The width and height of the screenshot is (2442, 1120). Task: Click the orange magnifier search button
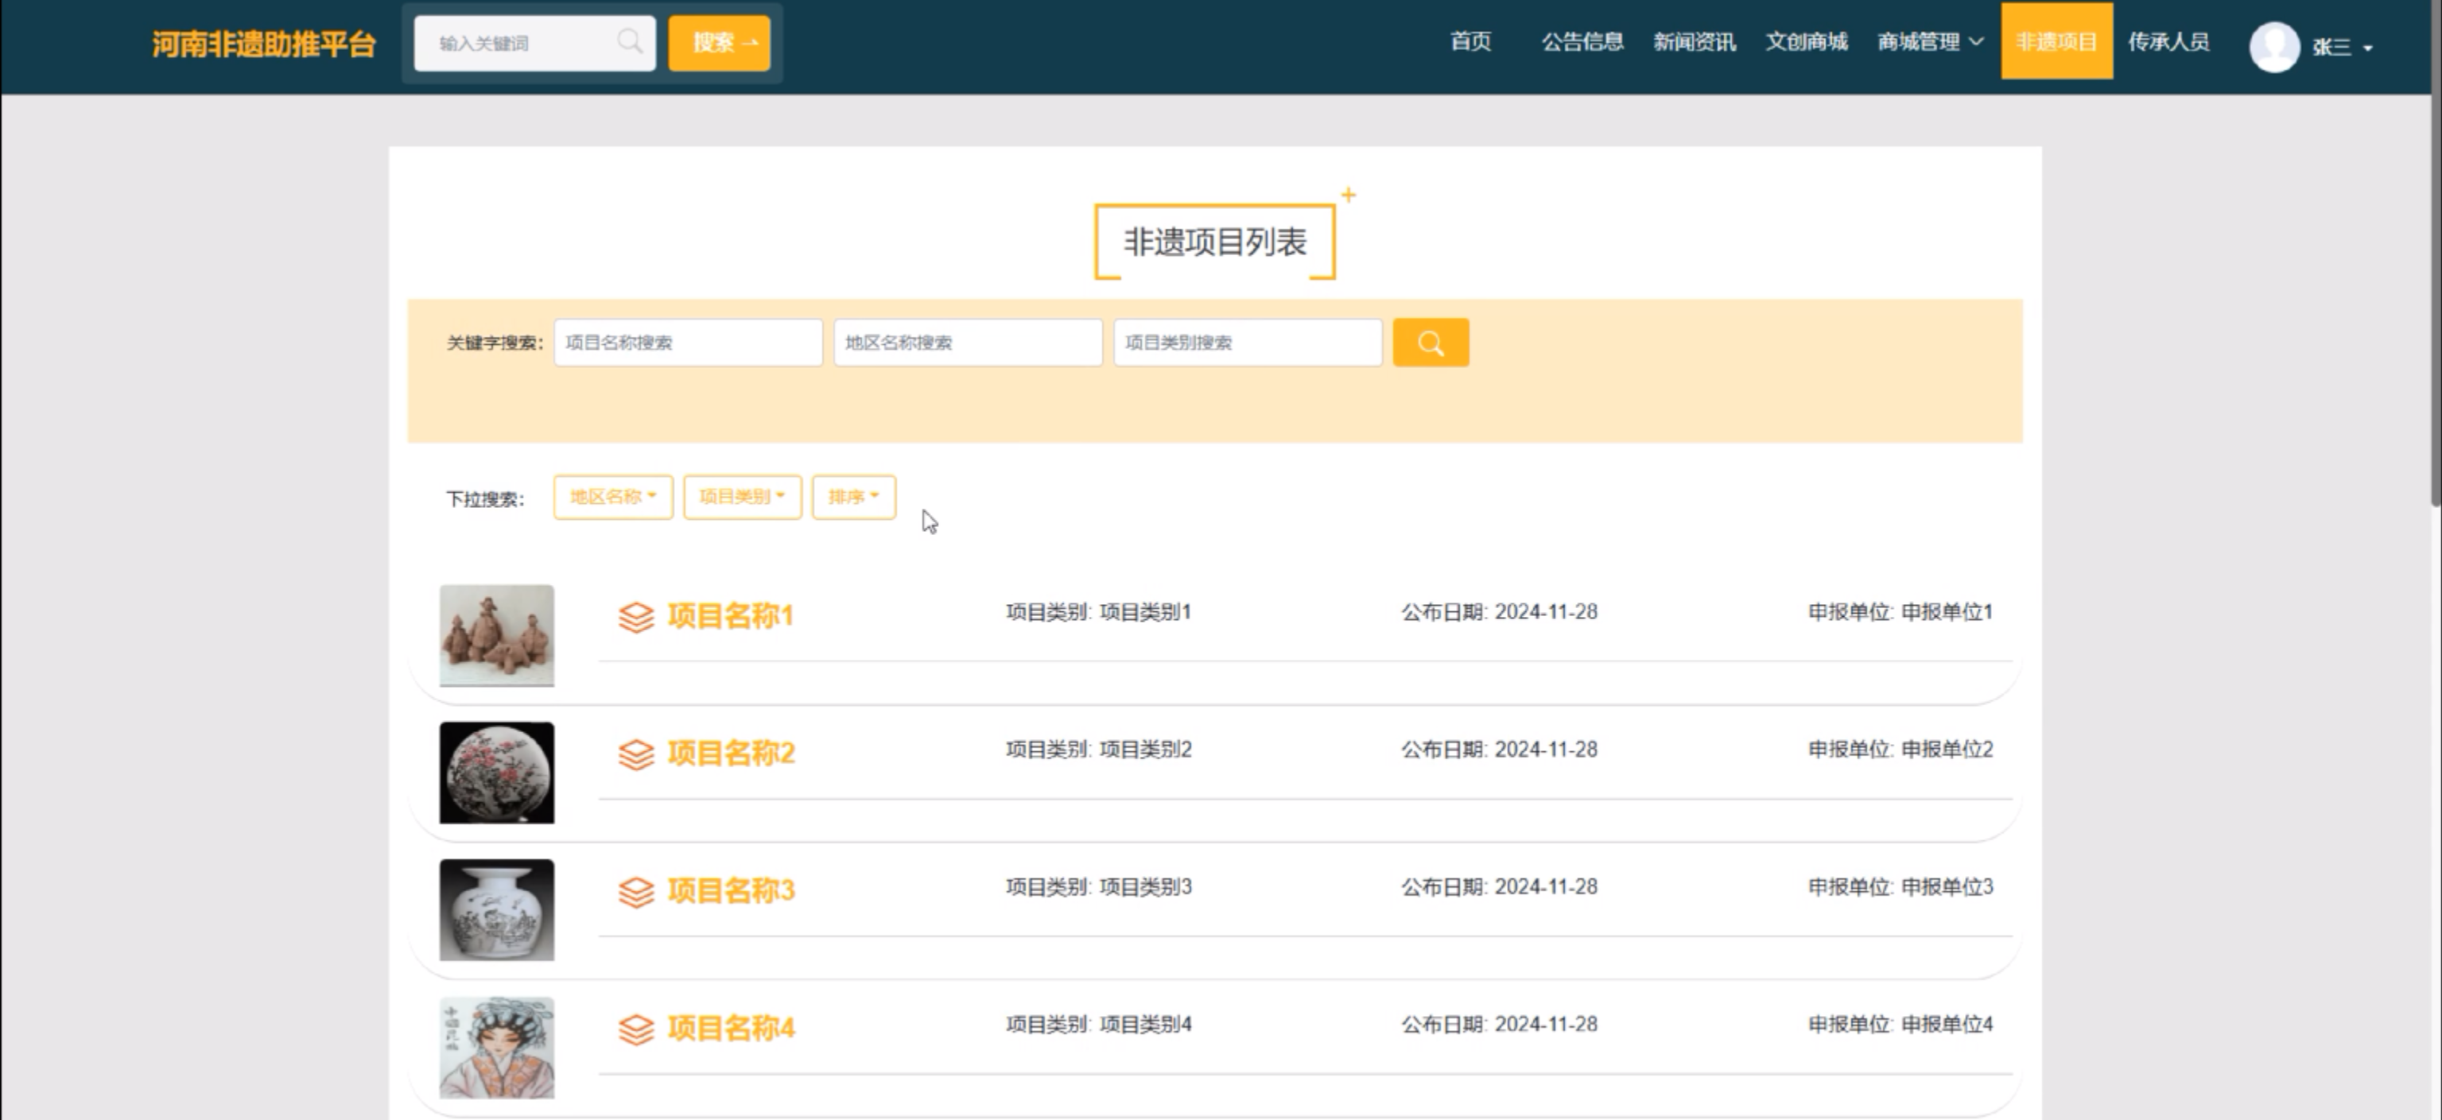click(1430, 343)
